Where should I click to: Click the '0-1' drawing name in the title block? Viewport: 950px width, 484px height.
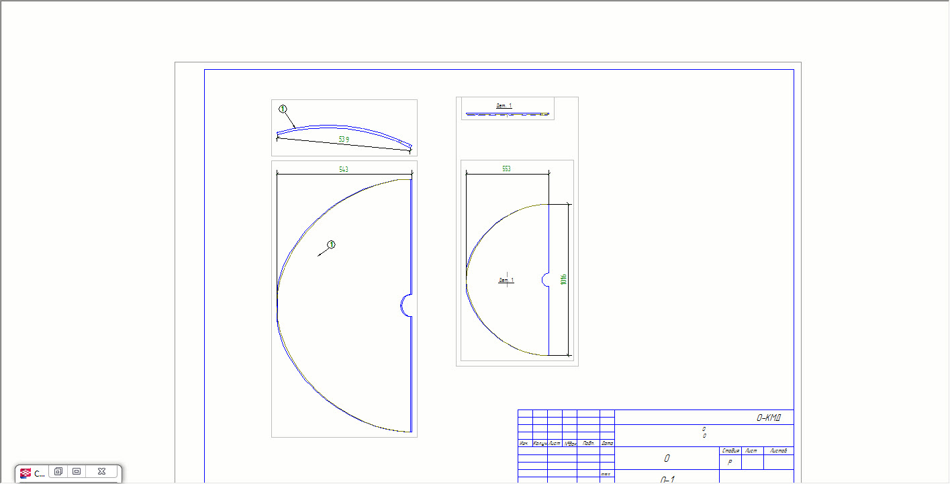(x=667, y=479)
